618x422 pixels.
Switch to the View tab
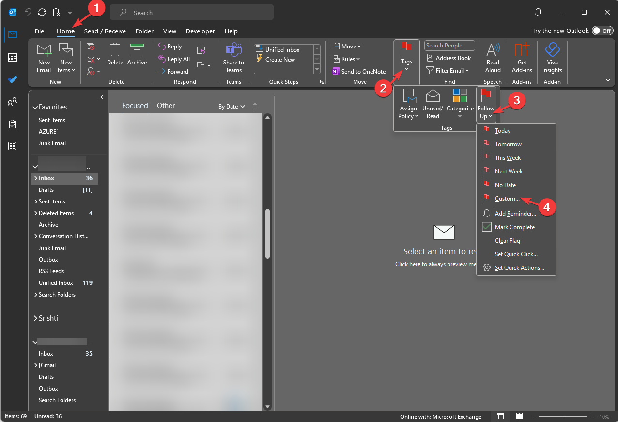[170, 31]
